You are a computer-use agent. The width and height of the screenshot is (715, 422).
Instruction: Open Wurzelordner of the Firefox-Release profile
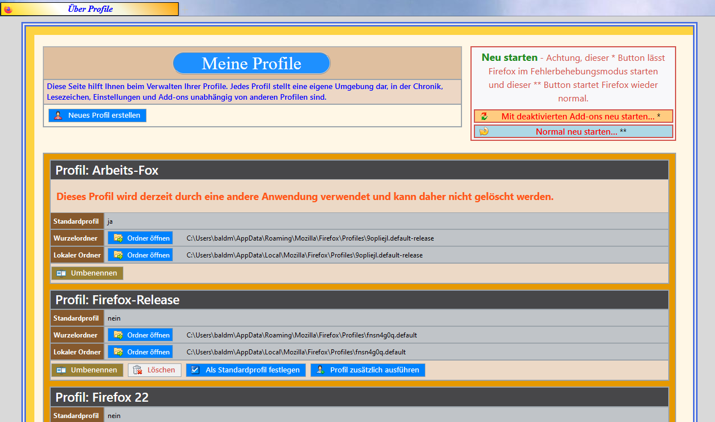tap(140, 335)
